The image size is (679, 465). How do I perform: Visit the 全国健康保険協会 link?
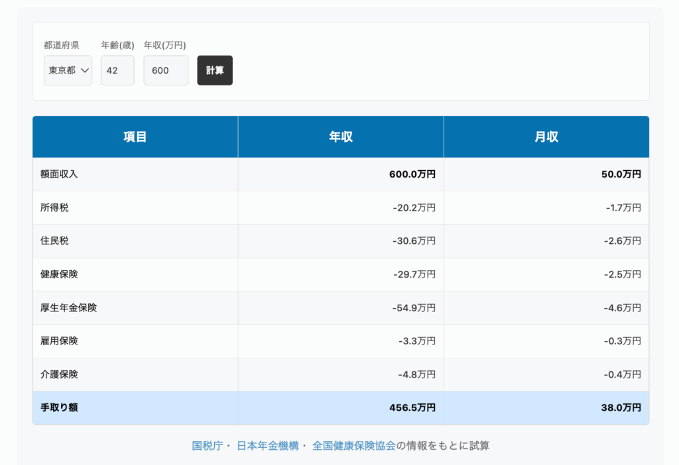[x=353, y=446]
